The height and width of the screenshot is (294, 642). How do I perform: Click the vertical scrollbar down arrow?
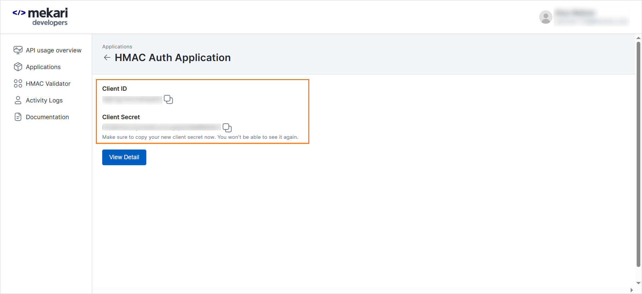[638, 283]
